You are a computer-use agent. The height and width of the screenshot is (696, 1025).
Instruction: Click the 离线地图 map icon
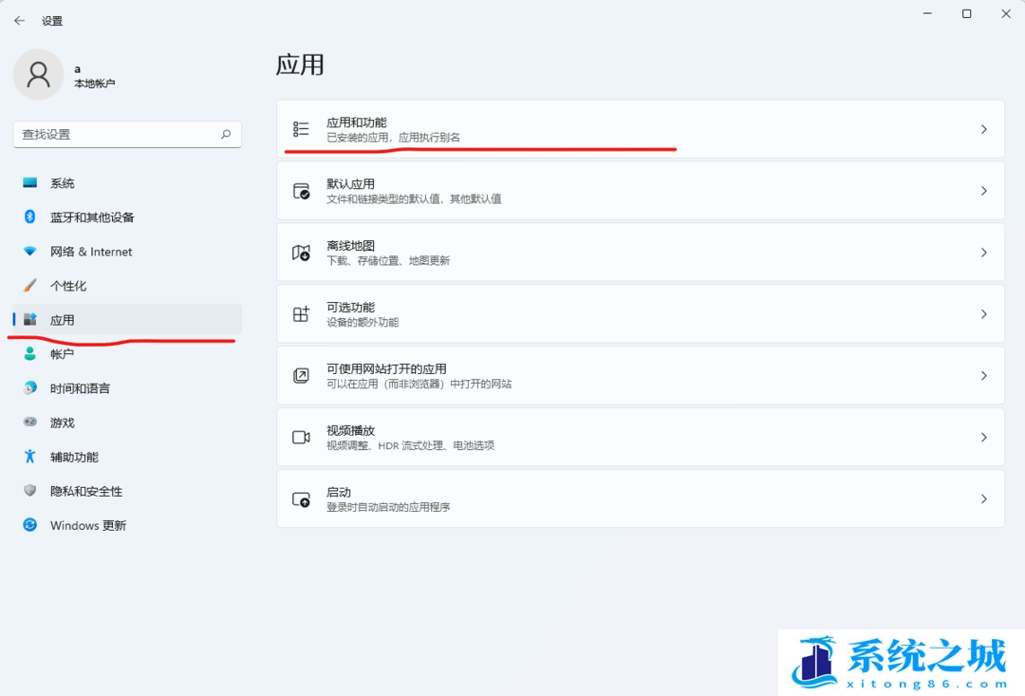(x=301, y=253)
